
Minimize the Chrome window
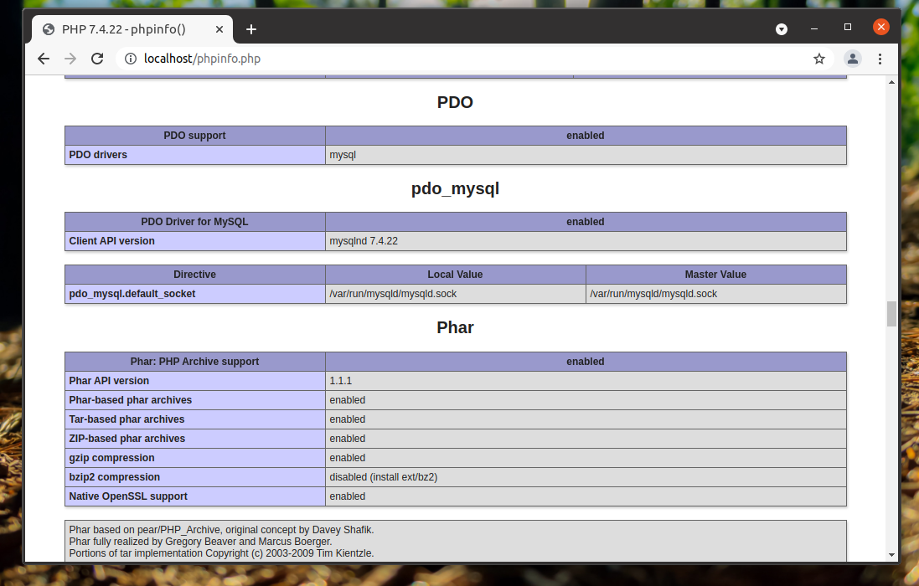pyautogui.click(x=814, y=28)
